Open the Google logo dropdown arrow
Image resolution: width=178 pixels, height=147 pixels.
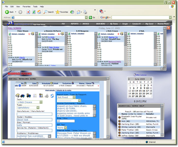coord(110,18)
